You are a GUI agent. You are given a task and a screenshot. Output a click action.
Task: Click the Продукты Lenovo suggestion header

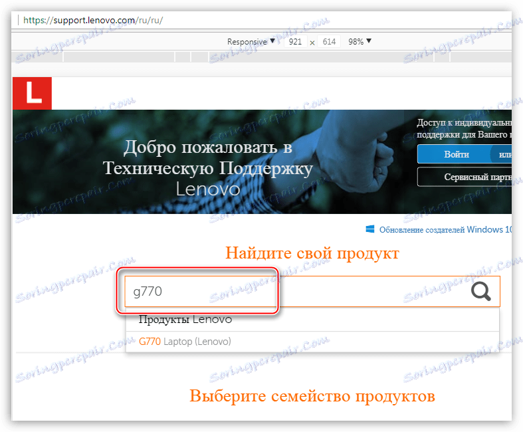(x=185, y=320)
